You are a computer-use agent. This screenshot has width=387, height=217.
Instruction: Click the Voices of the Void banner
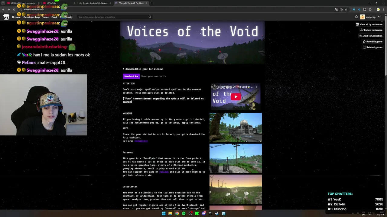pos(192,42)
